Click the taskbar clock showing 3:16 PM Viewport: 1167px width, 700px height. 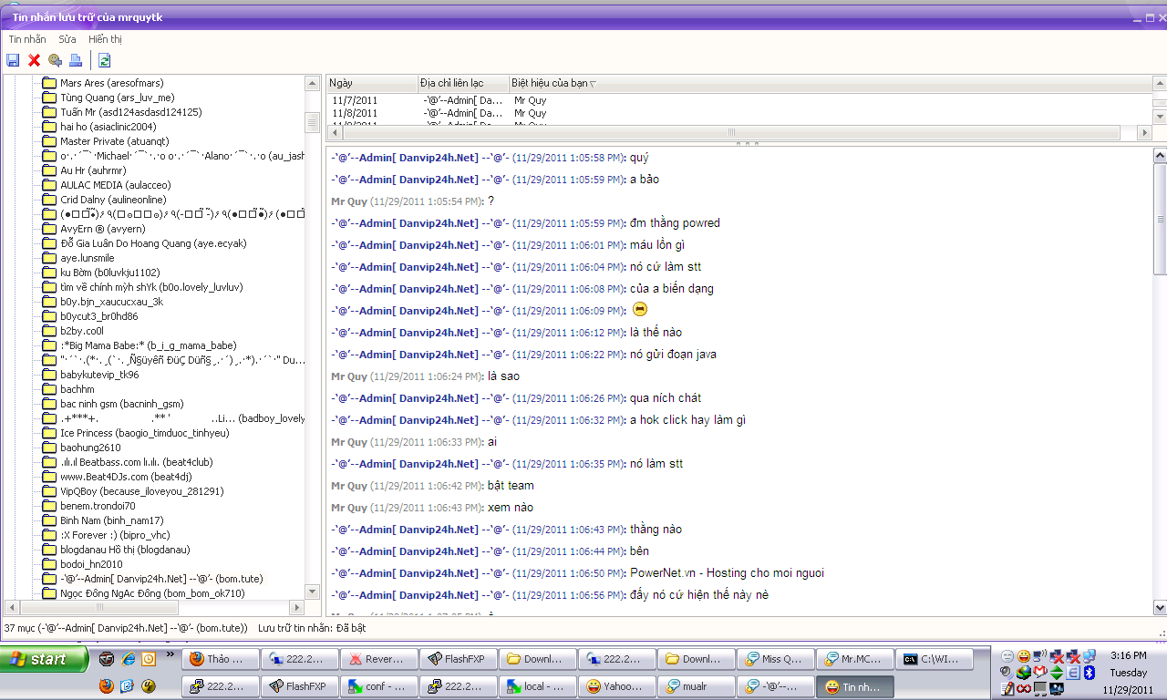coord(1128,655)
